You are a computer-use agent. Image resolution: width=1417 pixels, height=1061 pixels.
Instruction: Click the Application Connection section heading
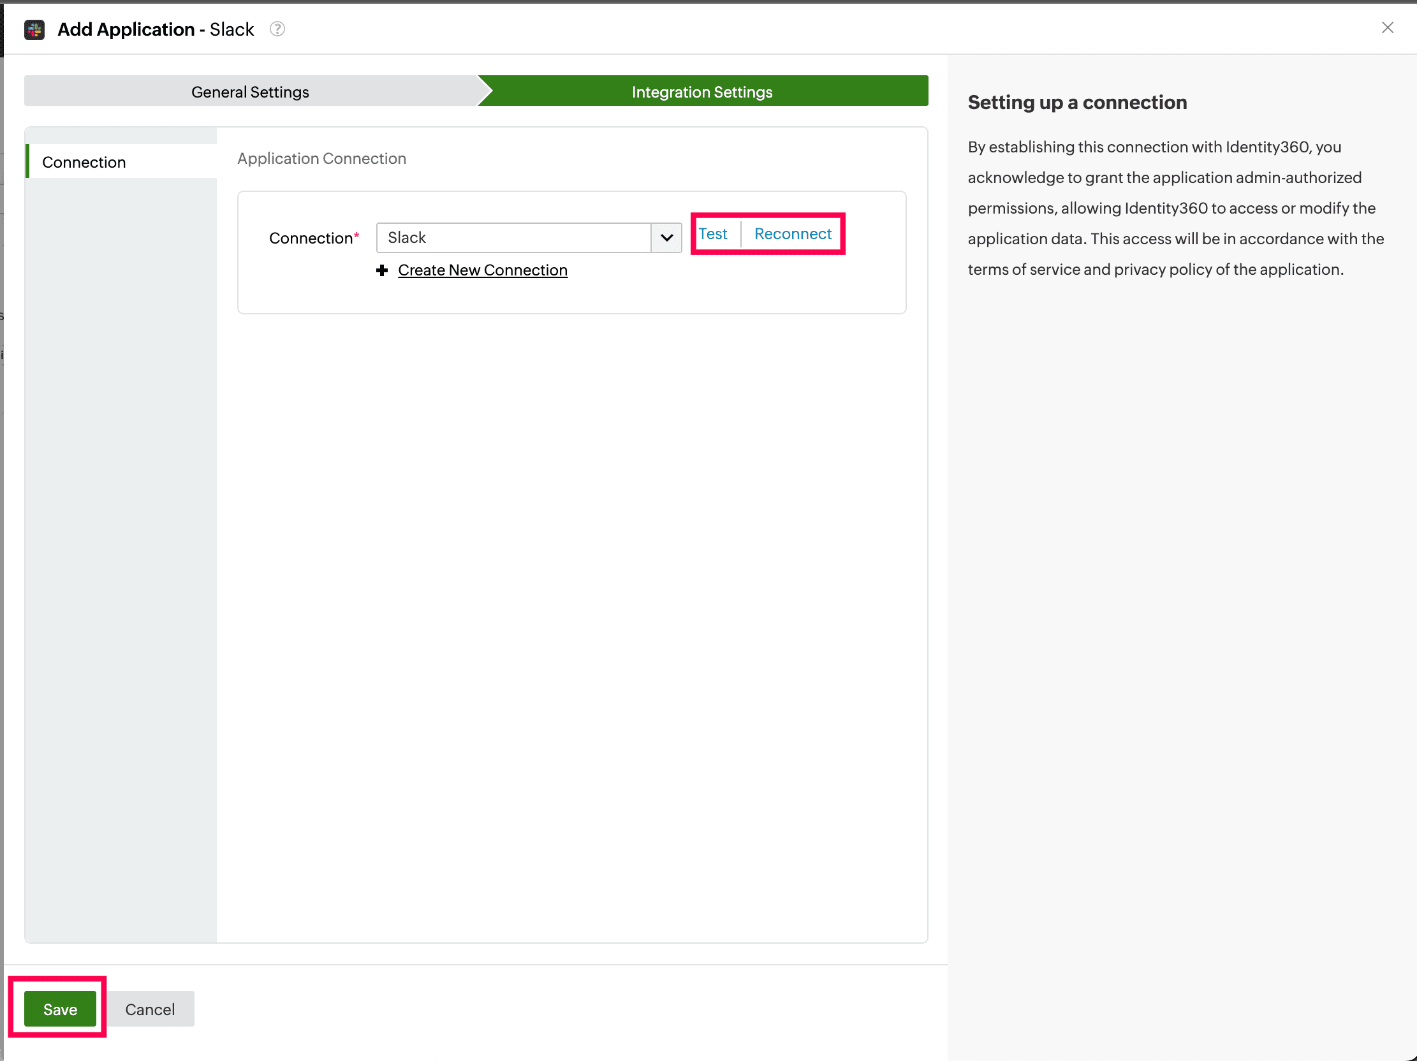pos(321,158)
